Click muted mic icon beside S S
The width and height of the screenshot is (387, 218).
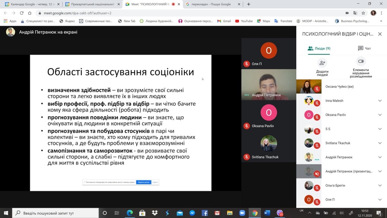click(317, 131)
